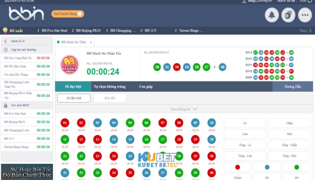Open the Hướng Dẫn guide tab
This screenshot has height=180, width=315.
pyautogui.click(x=292, y=86)
